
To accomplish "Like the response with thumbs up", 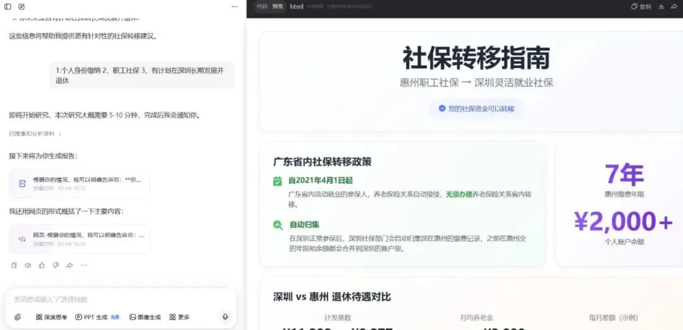I will [x=42, y=265].
